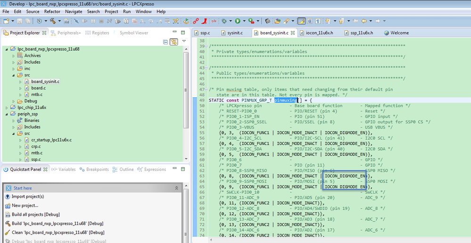Click the Back yellow arrow icon
The image size is (471, 243).
(x=364, y=21)
